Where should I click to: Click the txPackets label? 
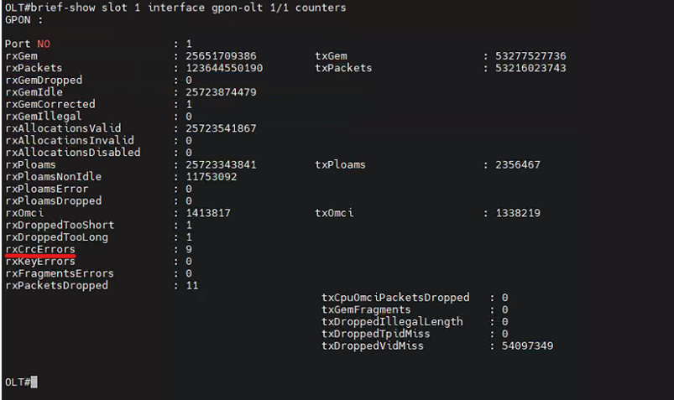343,68
